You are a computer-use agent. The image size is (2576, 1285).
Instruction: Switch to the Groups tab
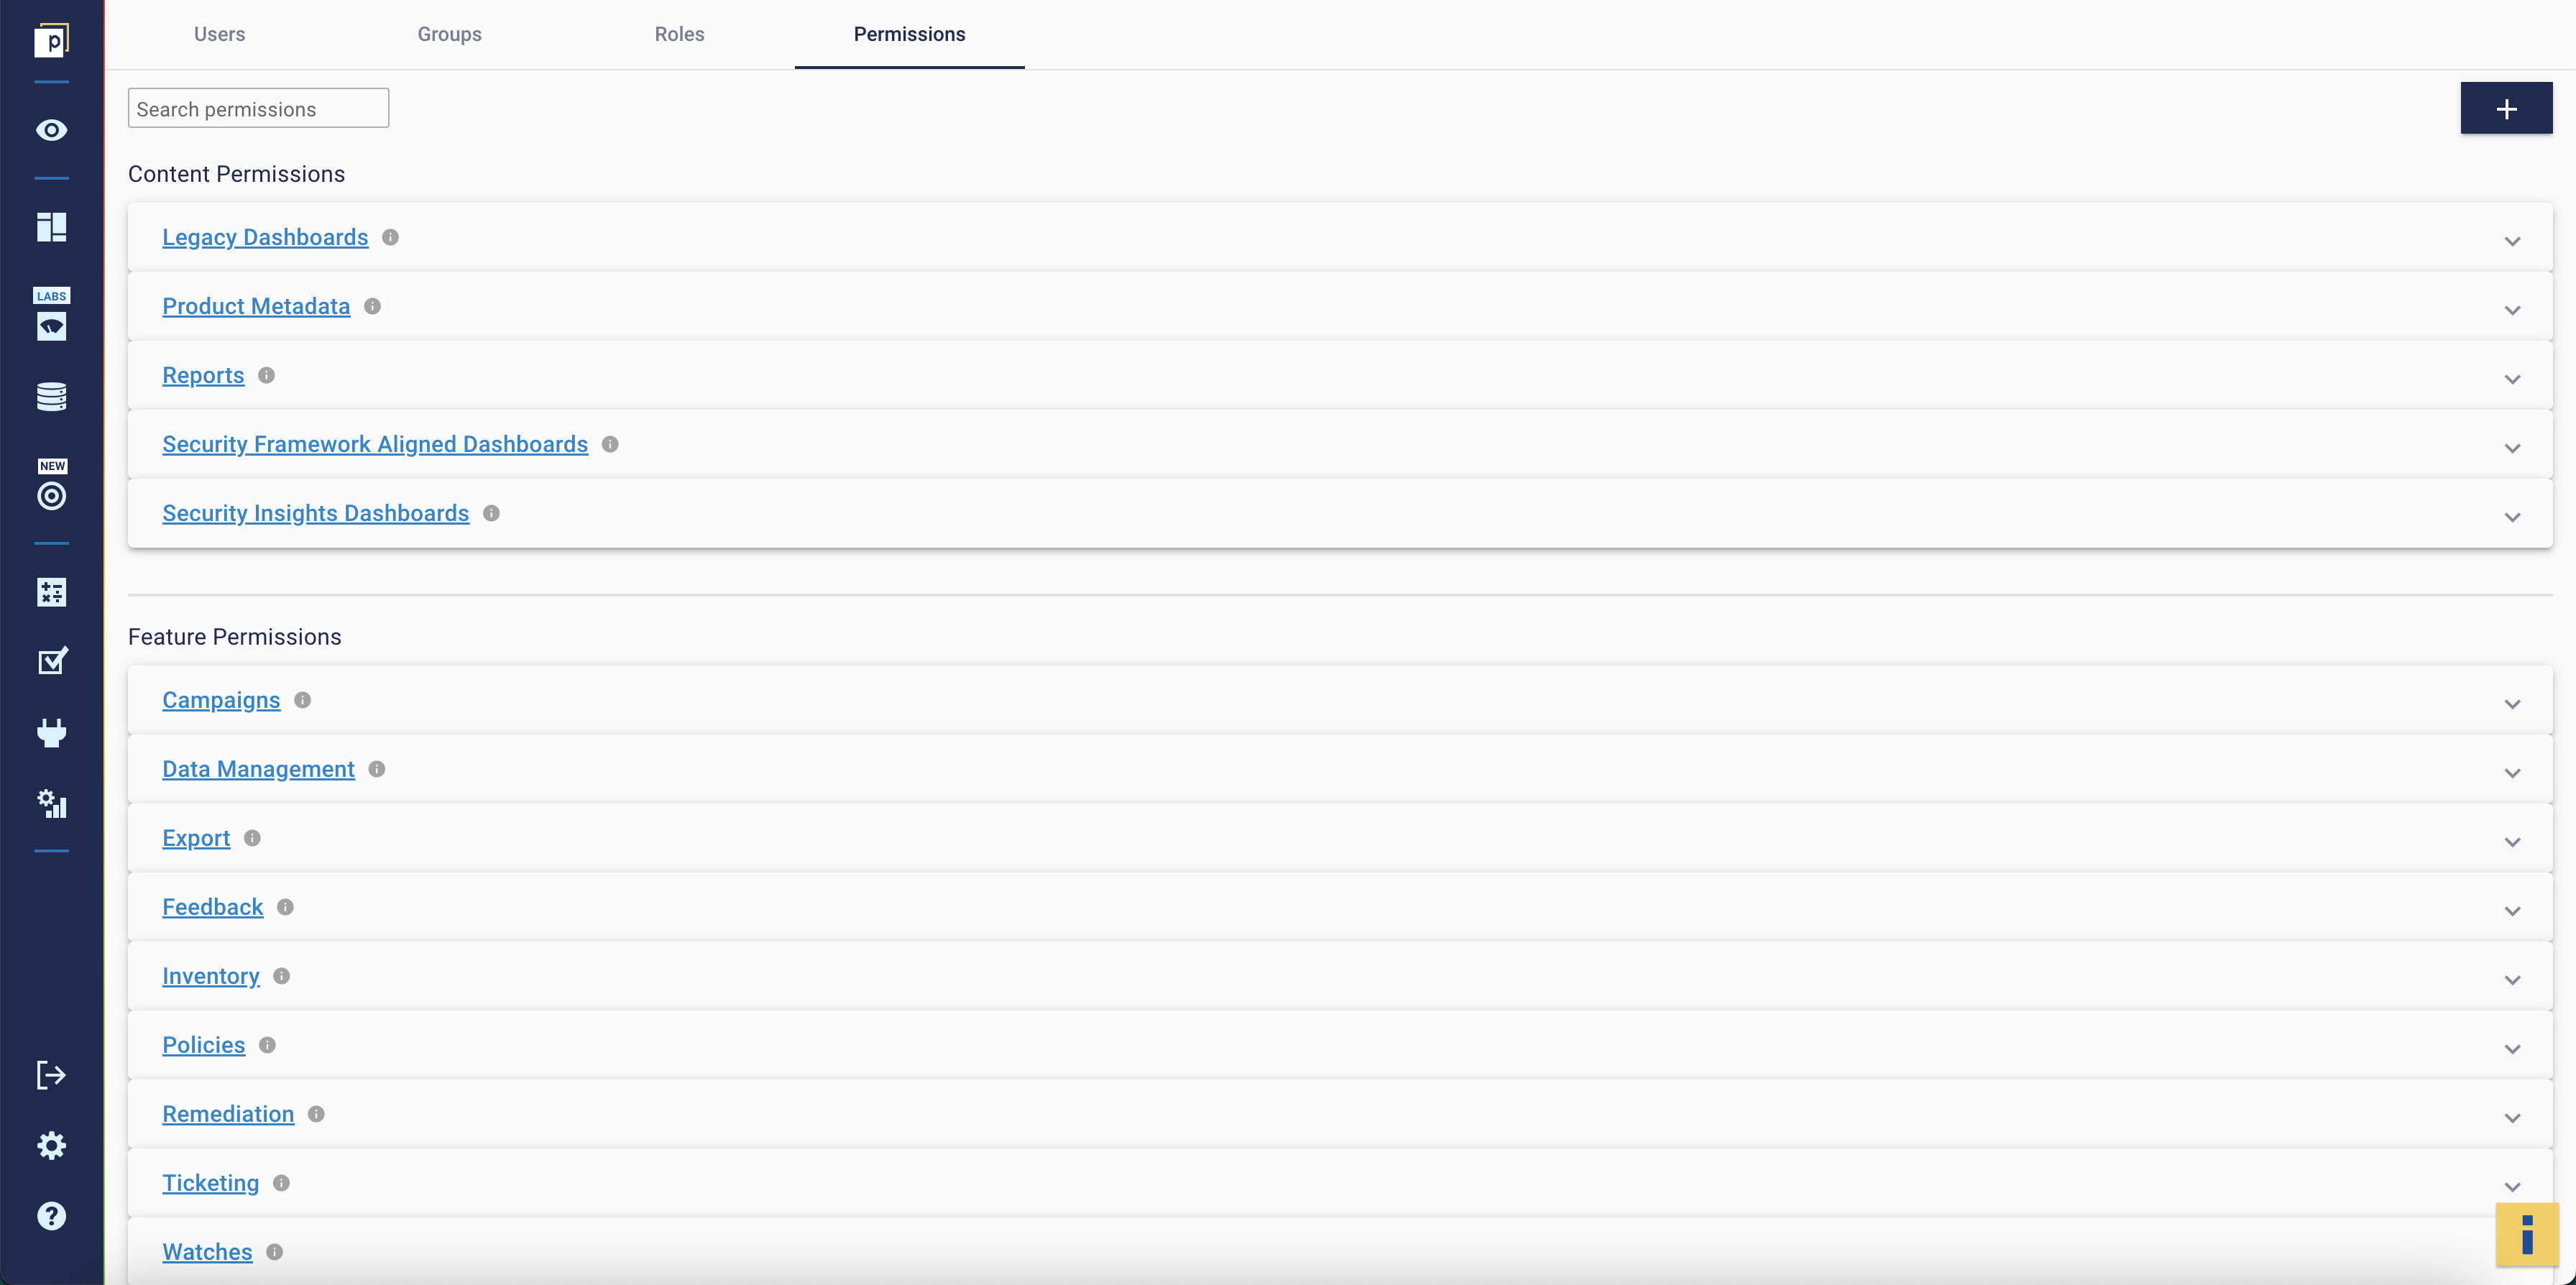click(449, 34)
